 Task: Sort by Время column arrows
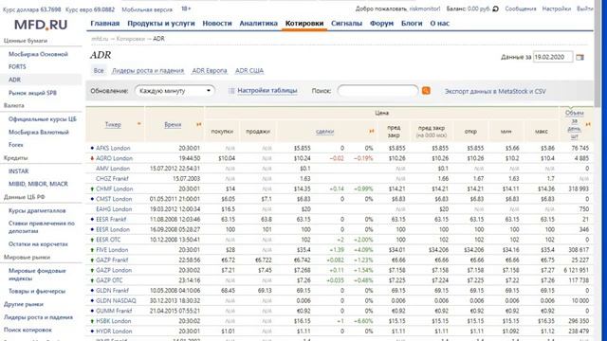[x=198, y=124]
